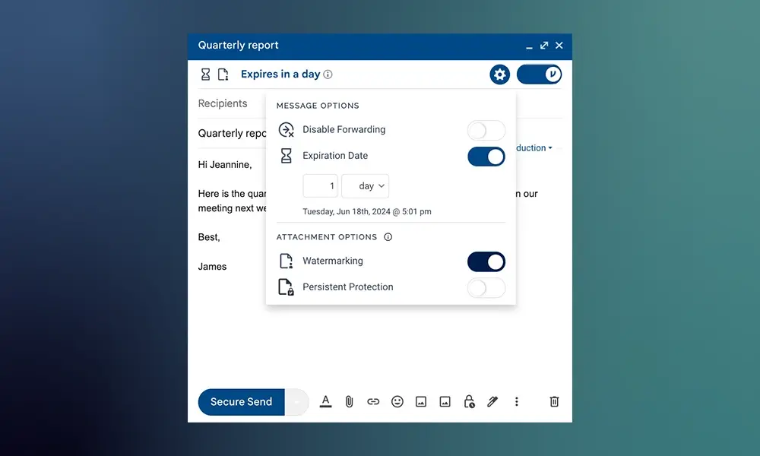Click the attach file paperclip icon

349,401
